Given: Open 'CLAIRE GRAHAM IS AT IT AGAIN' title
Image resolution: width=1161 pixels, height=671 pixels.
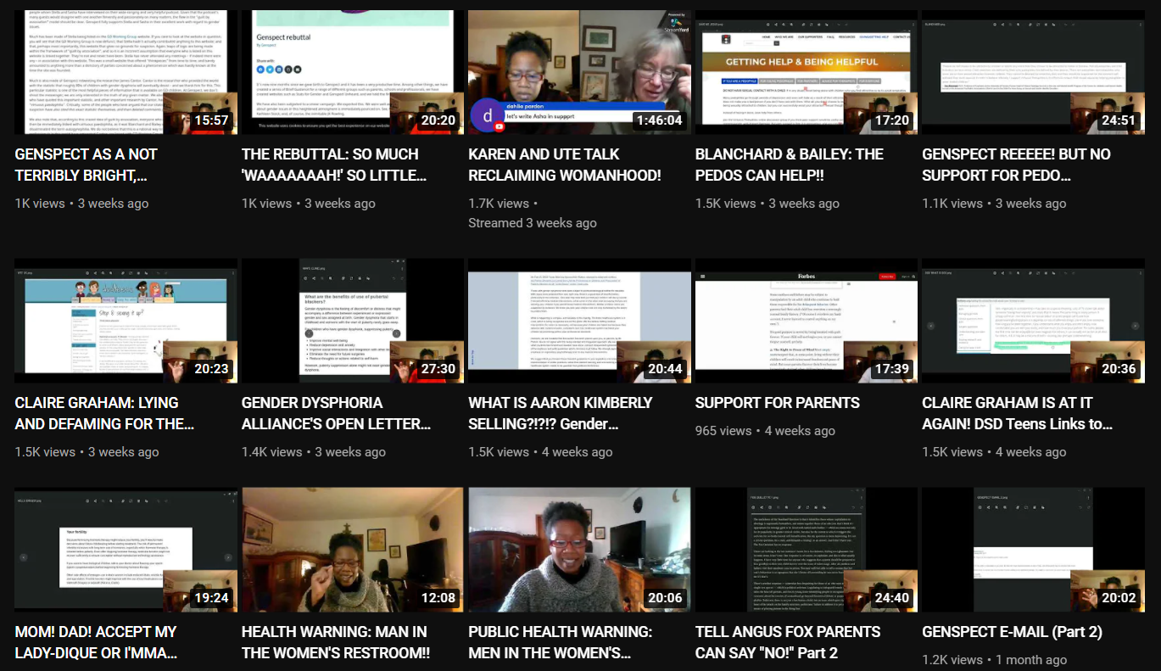Looking at the screenshot, I should 1017,413.
